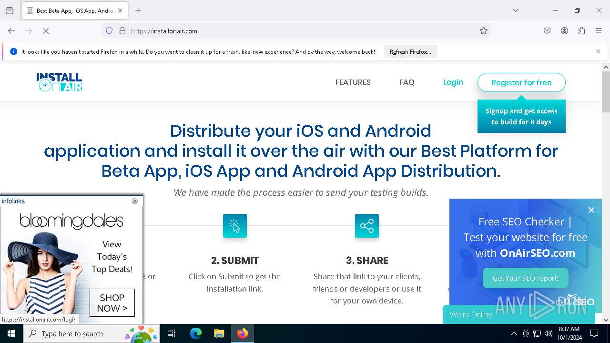Click SHOP NOW on Bloomingdale's ad
This screenshot has width=610, height=343.
(112, 303)
